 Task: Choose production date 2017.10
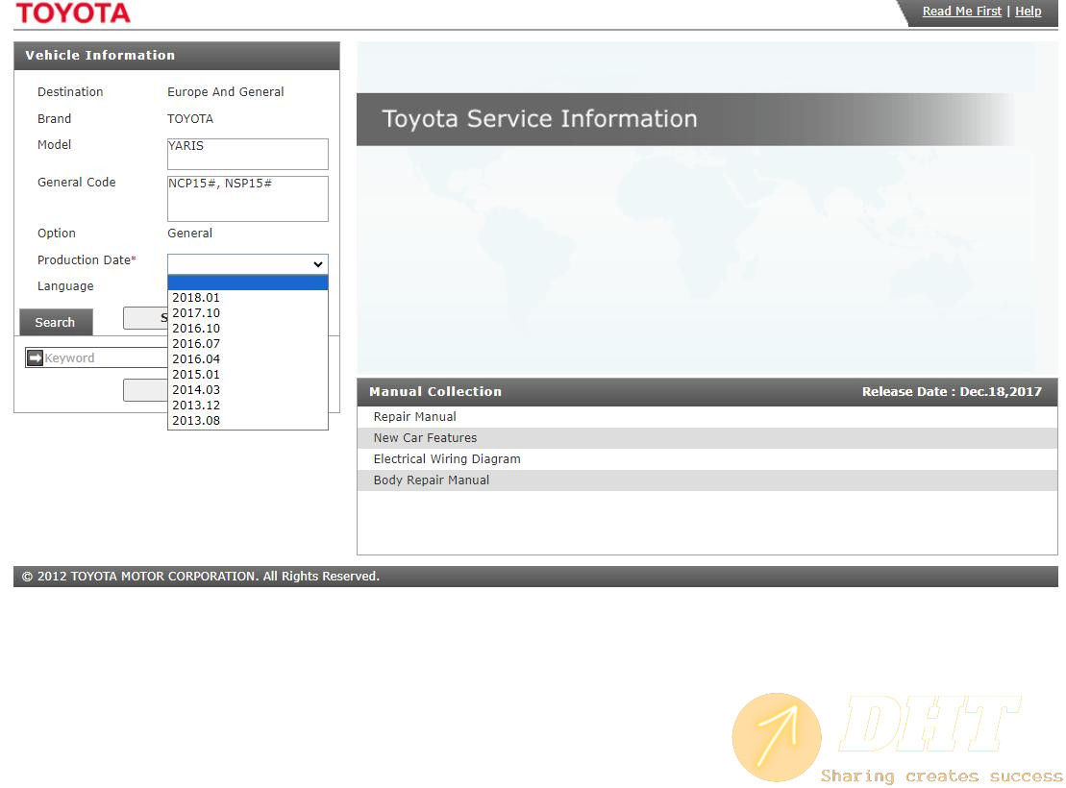click(x=247, y=312)
